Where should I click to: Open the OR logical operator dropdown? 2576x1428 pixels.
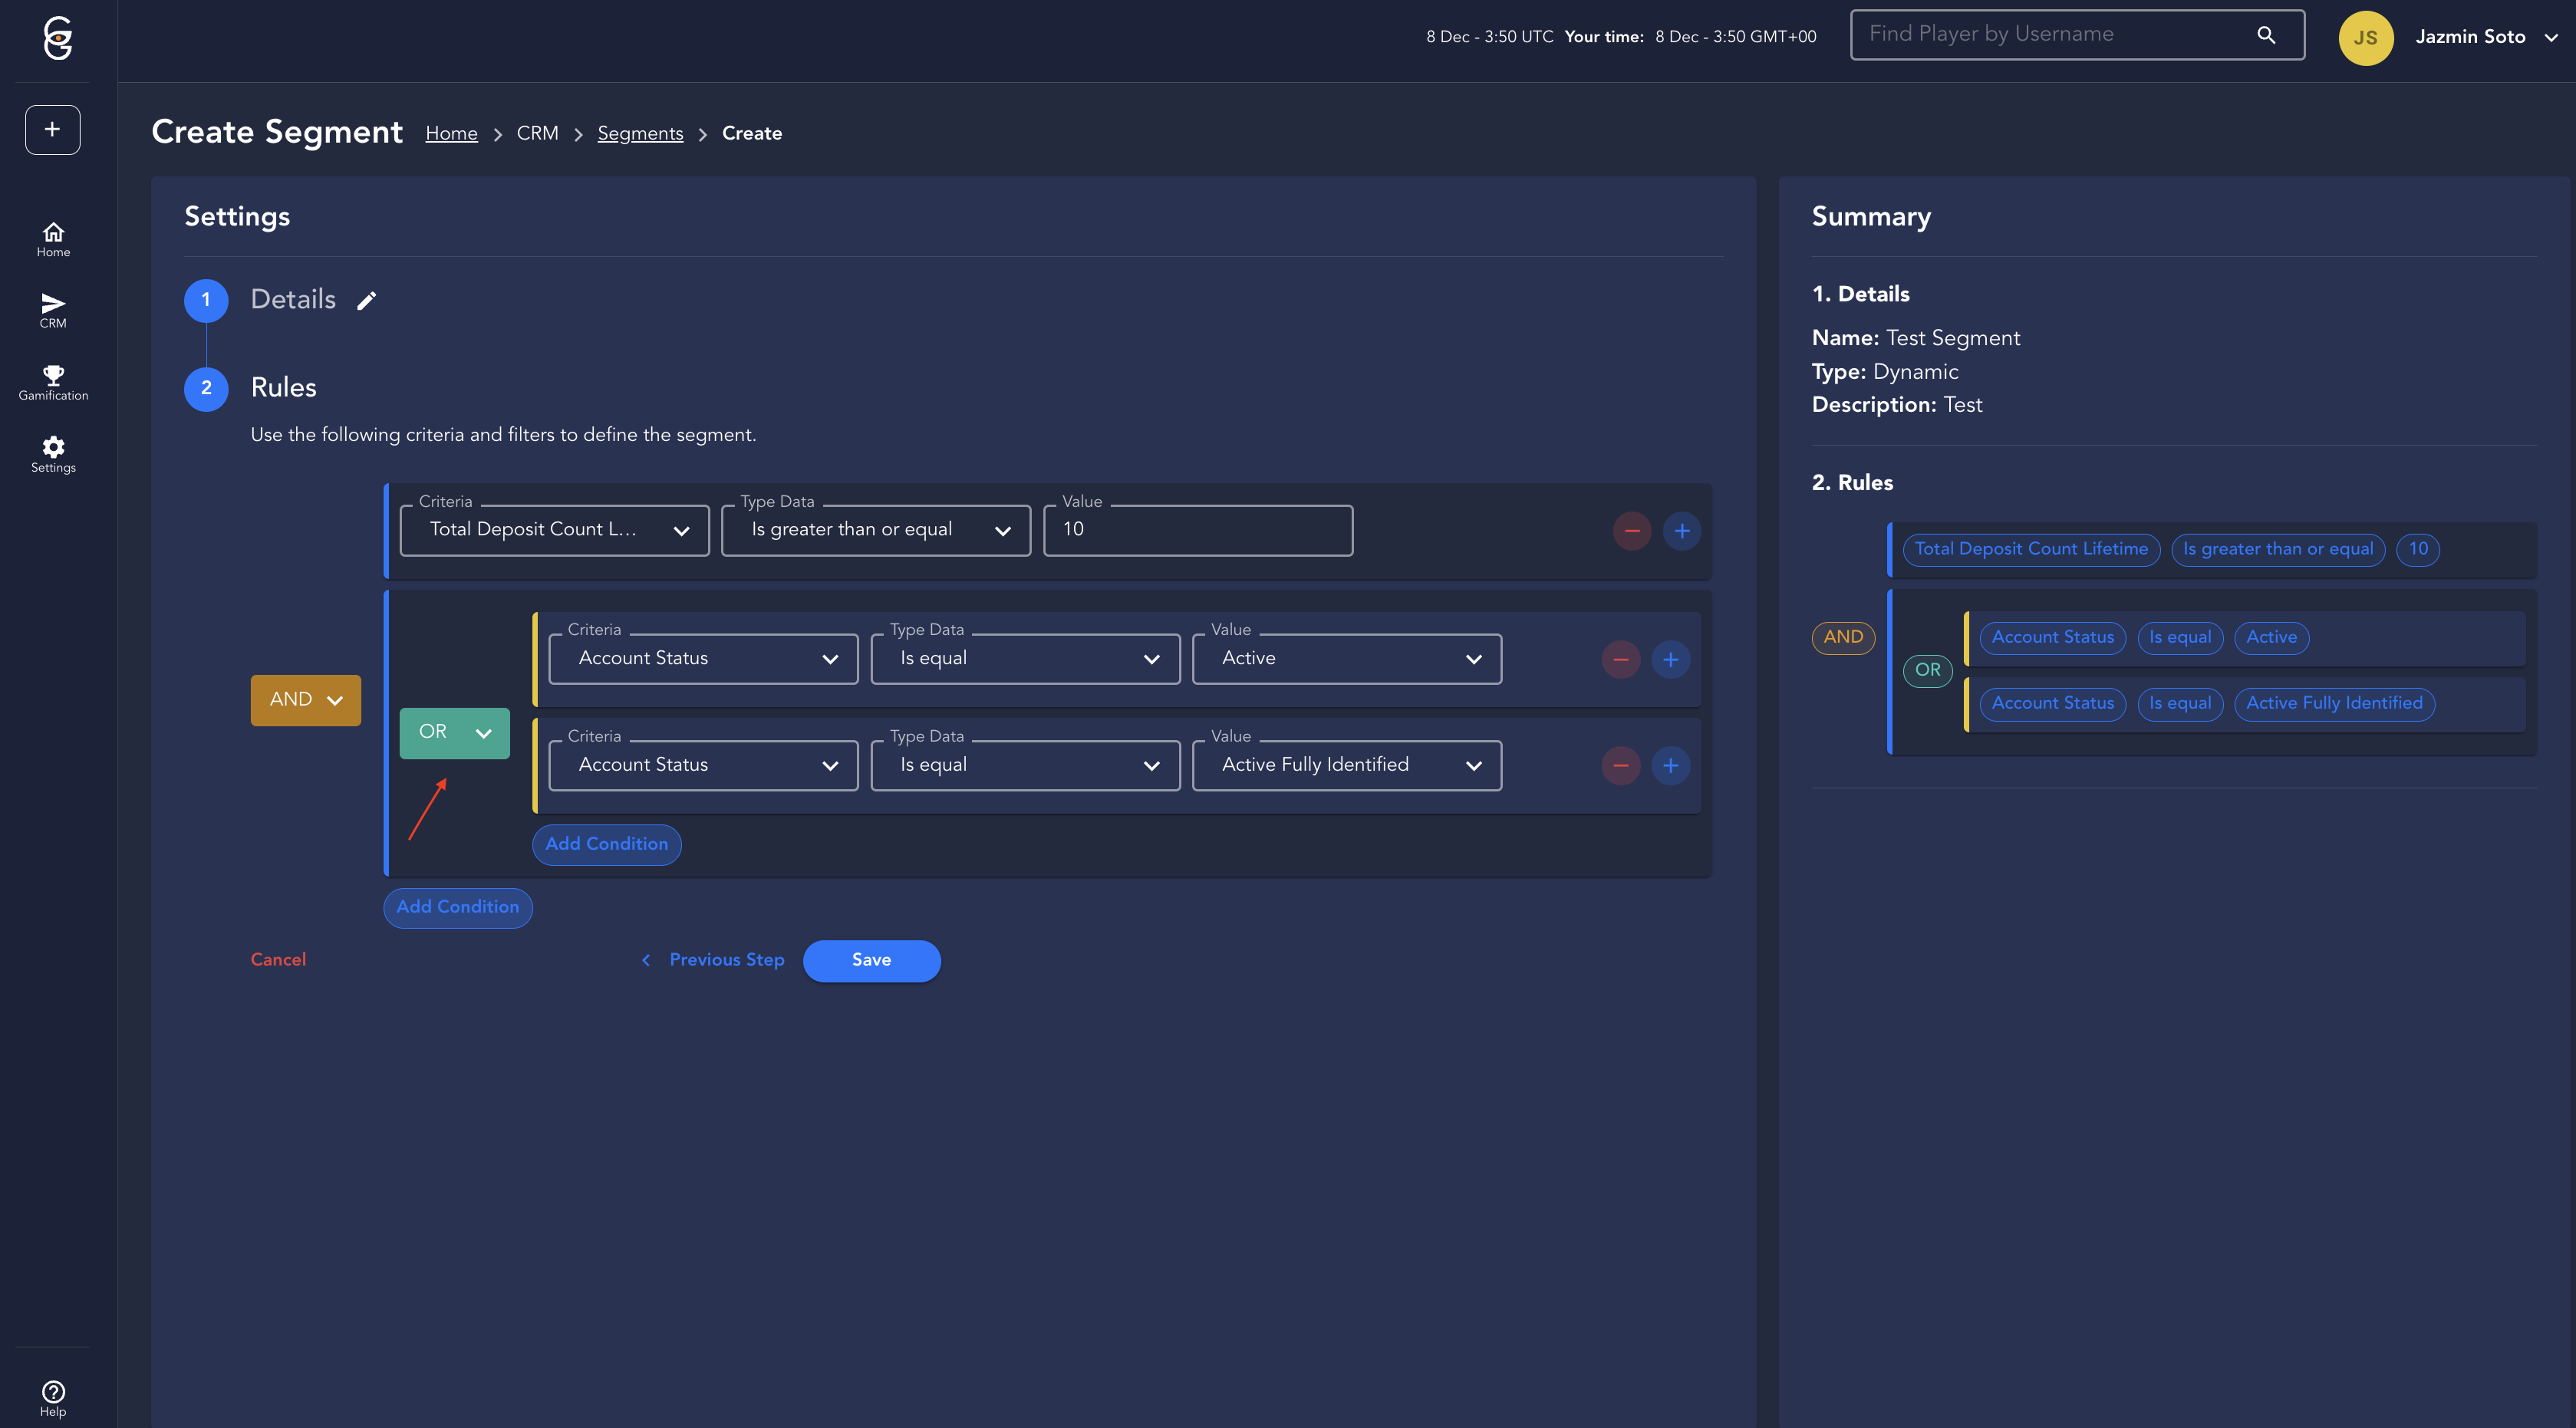(454, 733)
